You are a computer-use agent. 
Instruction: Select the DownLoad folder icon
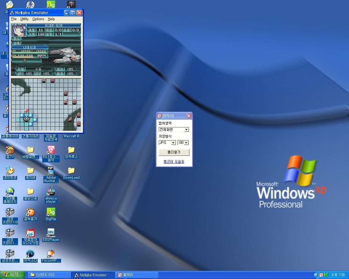click(x=71, y=171)
